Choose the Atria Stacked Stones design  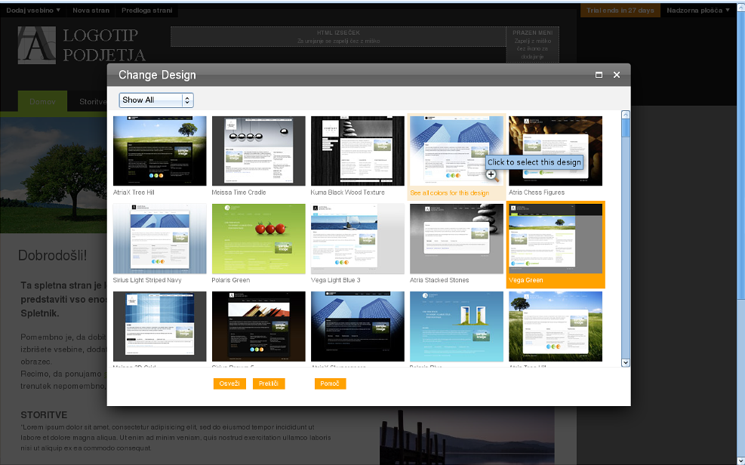[x=457, y=239]
